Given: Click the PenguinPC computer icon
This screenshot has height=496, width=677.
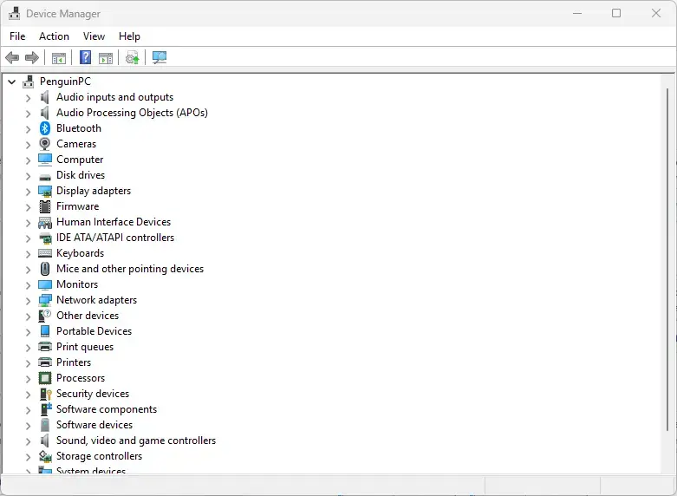Looking at the screenshot, I should pyautogui.click(x=29, y=82).
